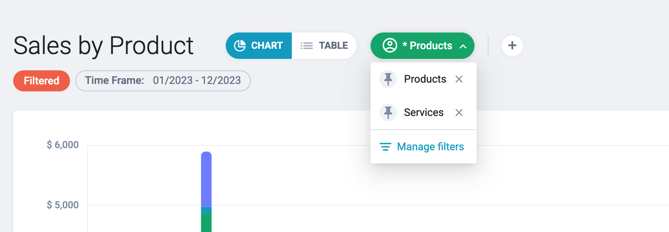Click the purple segment of the bar
669x232 pixels.
pyautogui.click(x=206, y=179)
